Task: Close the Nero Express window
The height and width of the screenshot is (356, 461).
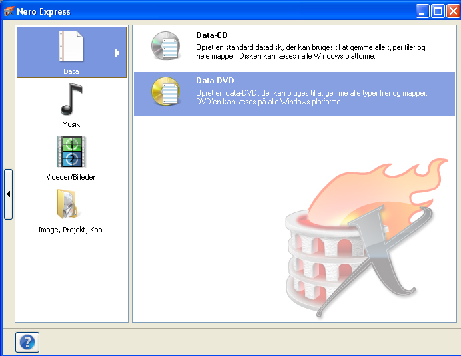Action: [x=453, y=11]
